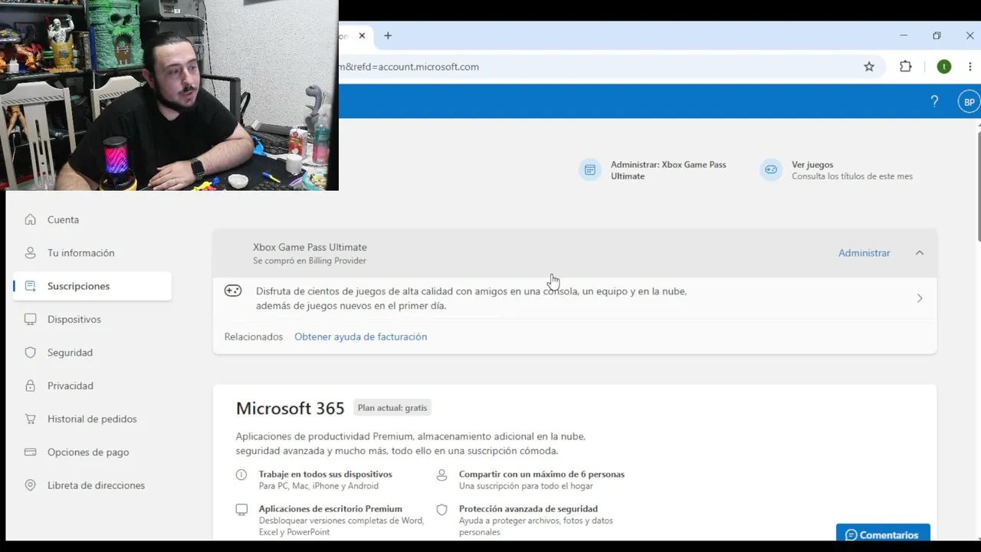Click the Consulta los títulos de este mes text
This screenshot has width=981, height=552.
(x=852, y=176)
